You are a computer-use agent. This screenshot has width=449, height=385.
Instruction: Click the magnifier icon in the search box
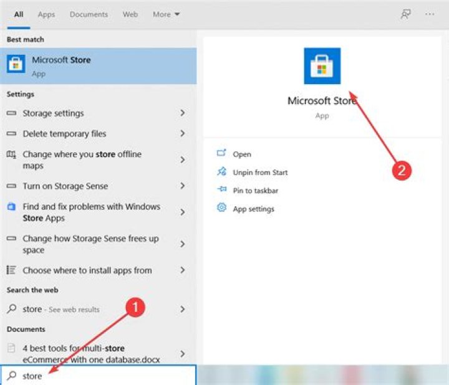click(11, 375)
